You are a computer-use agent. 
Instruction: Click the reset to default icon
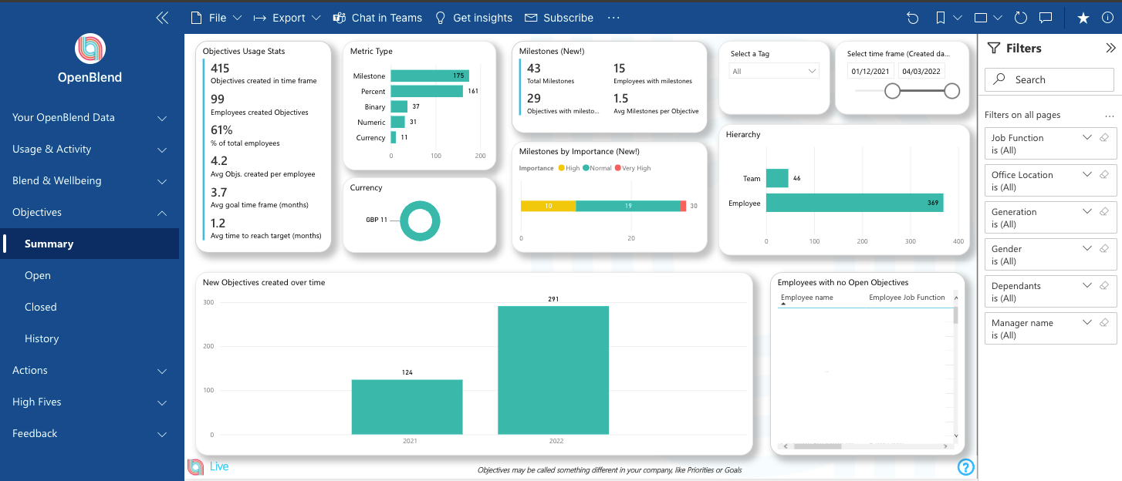[x=913, y=18]
